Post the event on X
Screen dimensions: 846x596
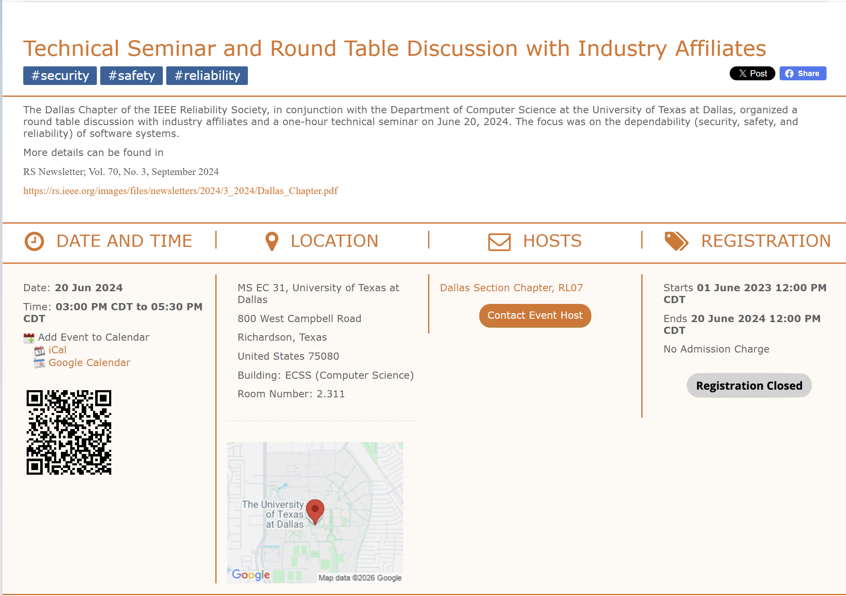[752, 73]
